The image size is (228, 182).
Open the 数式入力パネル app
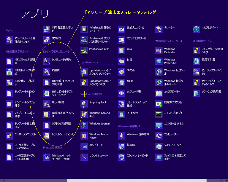[121, 29]
